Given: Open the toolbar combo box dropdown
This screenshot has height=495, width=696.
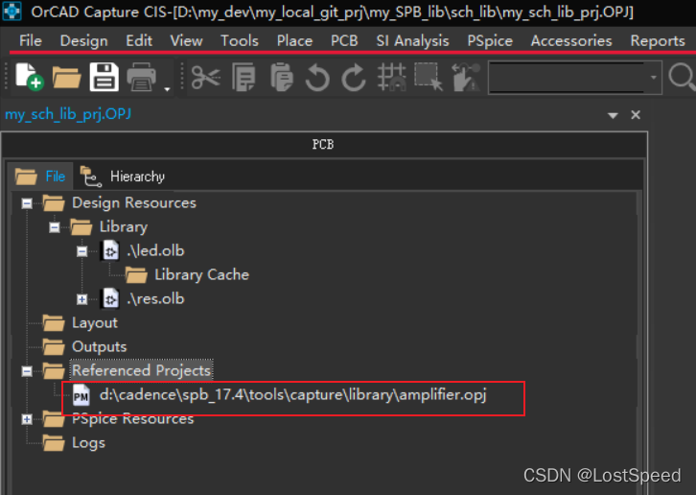Looking at the screenshot, I should click(654, 78).
